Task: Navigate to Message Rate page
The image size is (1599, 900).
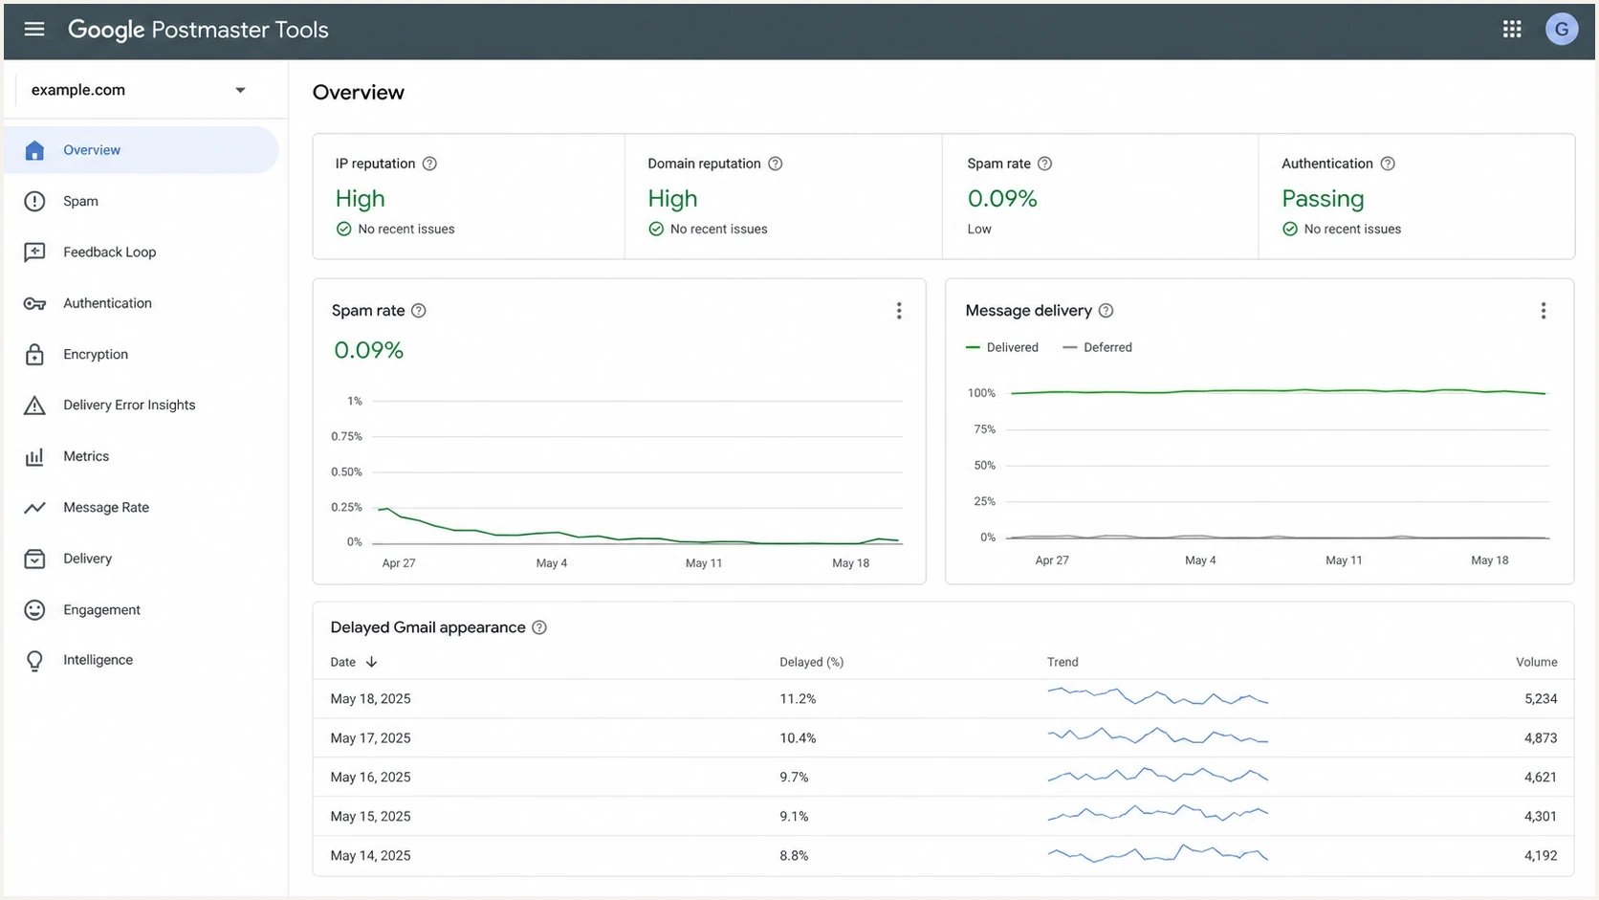Action: 106,508
